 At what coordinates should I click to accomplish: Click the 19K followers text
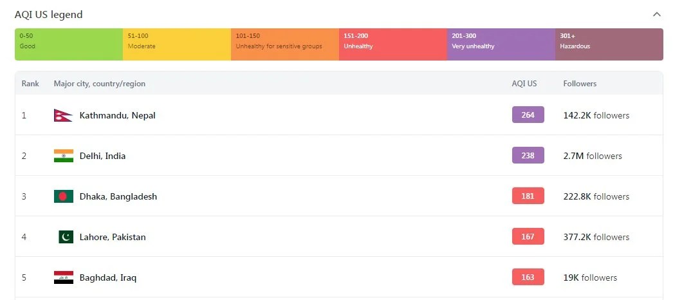[x=590, y=277]
